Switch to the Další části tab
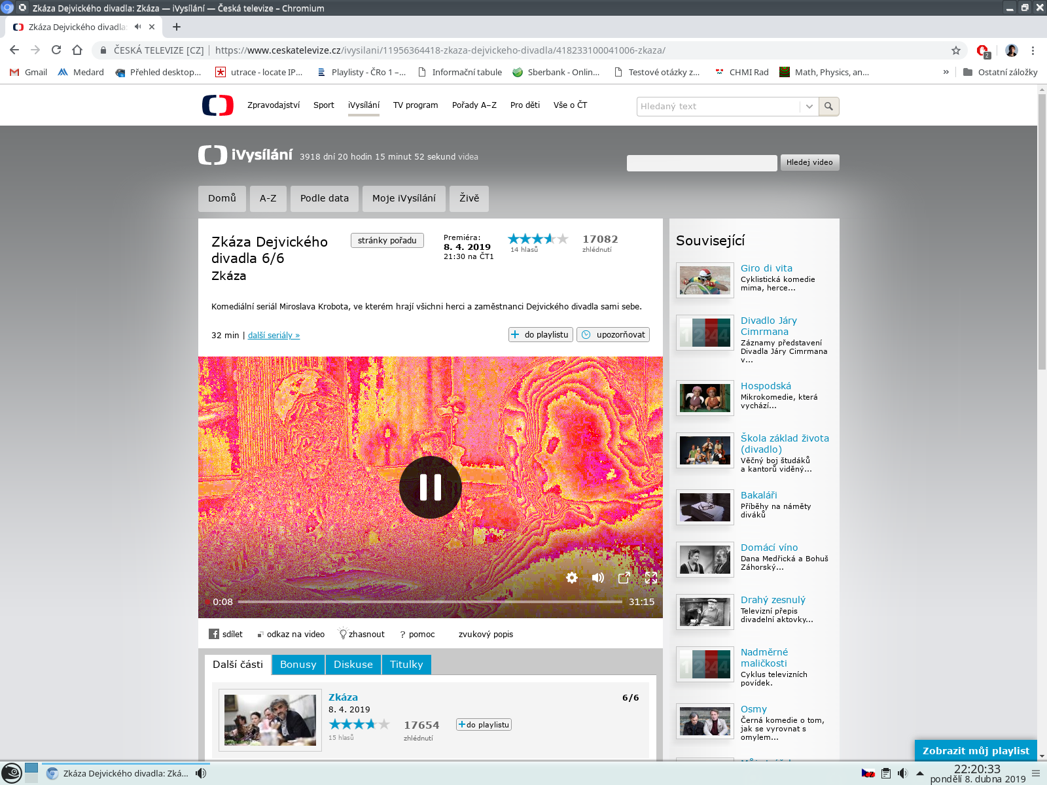The image size is (1047, 785). 238,665
